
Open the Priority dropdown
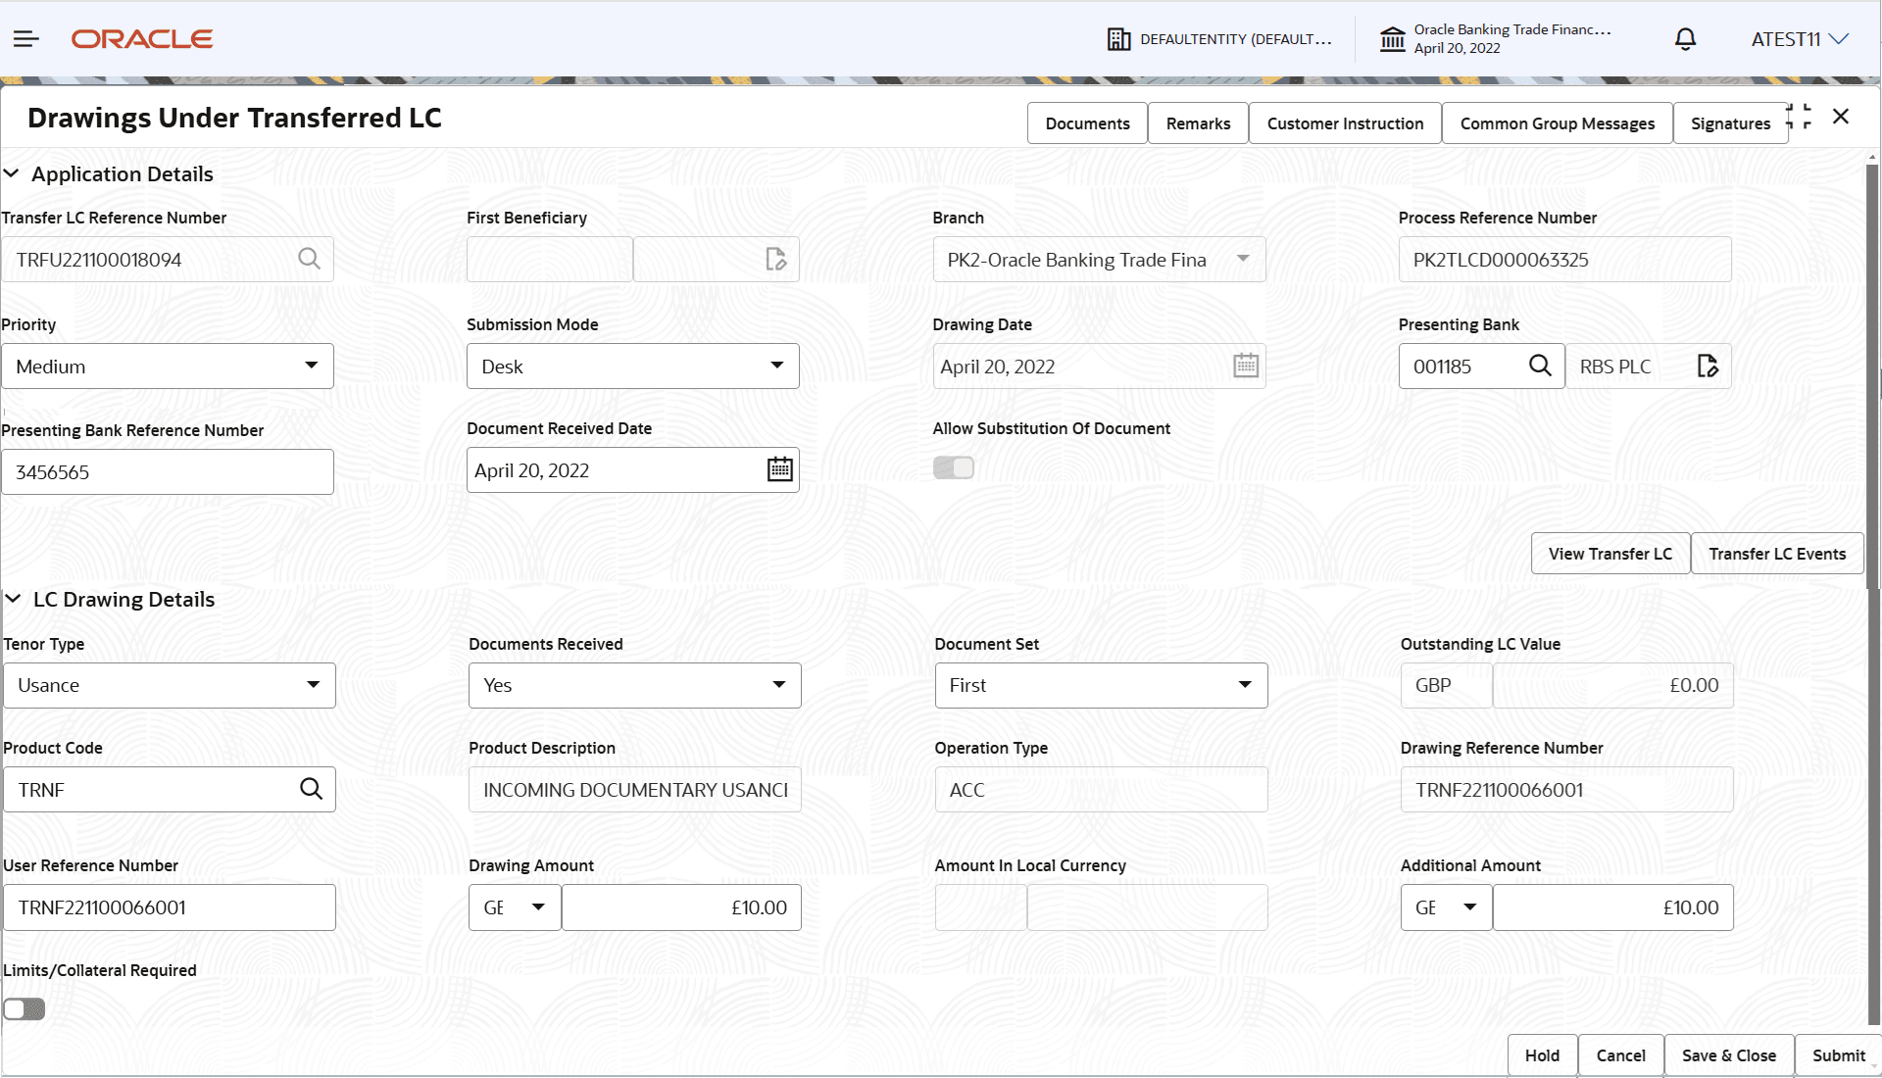tap(314, 366)
